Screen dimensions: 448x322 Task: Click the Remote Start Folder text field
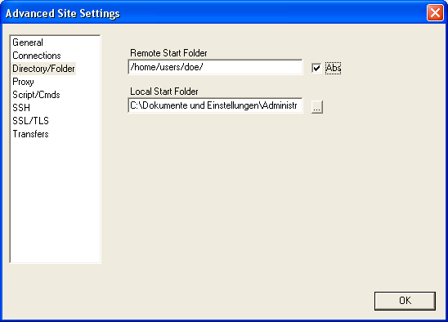(x=215, y=67)
